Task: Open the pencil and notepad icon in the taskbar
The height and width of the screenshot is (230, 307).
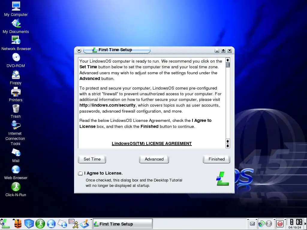Action: tap(85, 224)
